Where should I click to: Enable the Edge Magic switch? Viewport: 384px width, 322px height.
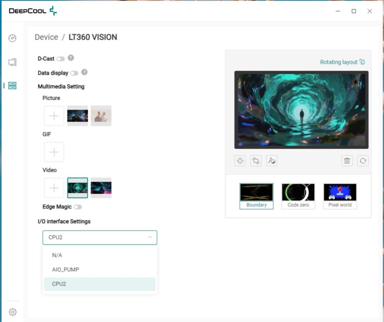[x=78, y=207]
